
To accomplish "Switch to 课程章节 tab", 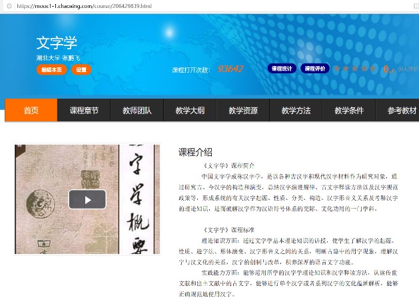I will [84, 111].
